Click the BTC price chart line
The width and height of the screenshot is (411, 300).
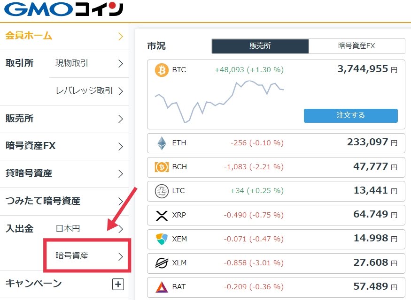pos(219,101)
